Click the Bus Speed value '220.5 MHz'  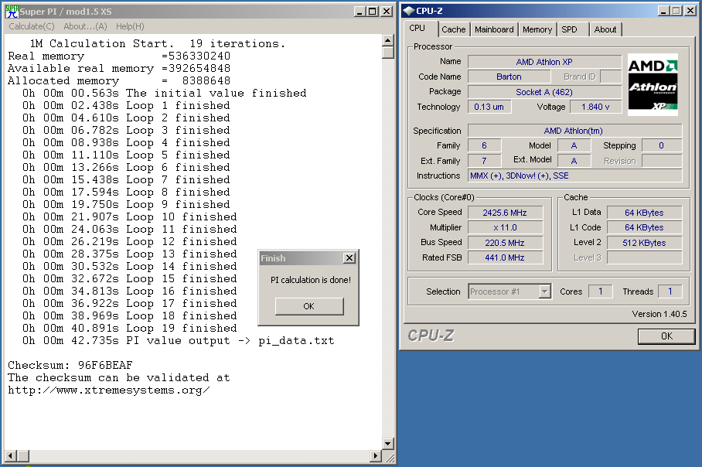pos(505,243)
